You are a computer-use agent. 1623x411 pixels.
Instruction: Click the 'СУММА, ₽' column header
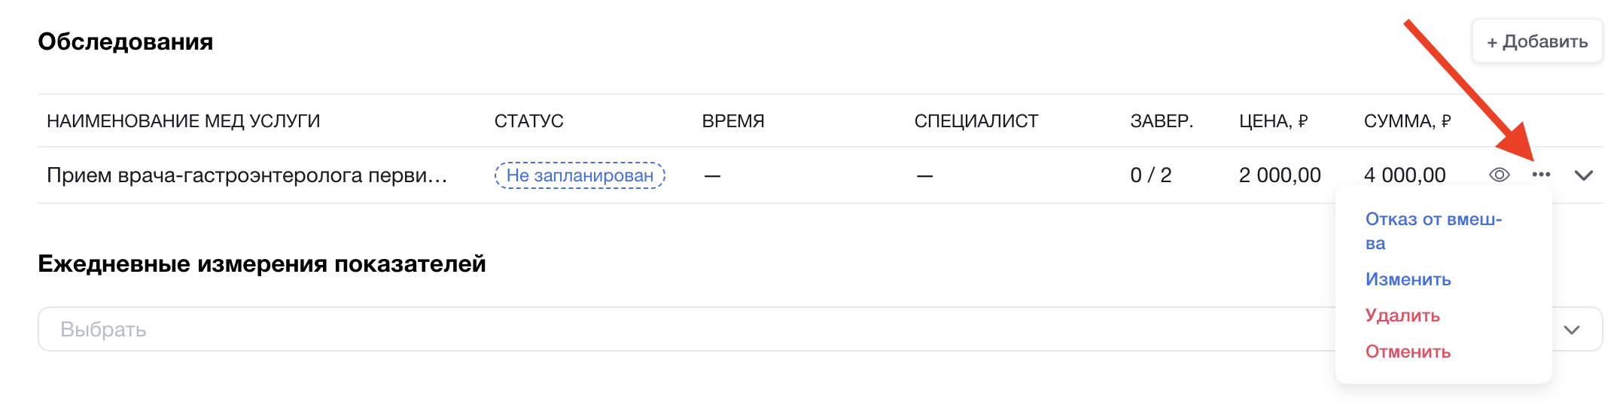pos(1407,121)
